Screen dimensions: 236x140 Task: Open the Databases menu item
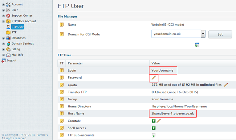pyautogui.click(x=19, y=38)
